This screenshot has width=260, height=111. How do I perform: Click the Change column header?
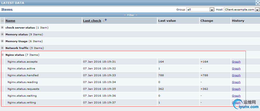pos(207,21)
